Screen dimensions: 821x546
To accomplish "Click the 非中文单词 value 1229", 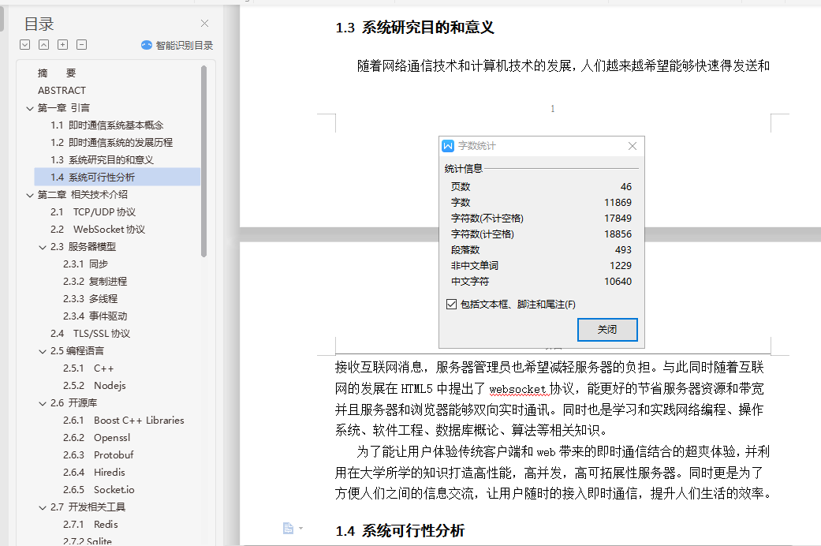I will point(621,266).
